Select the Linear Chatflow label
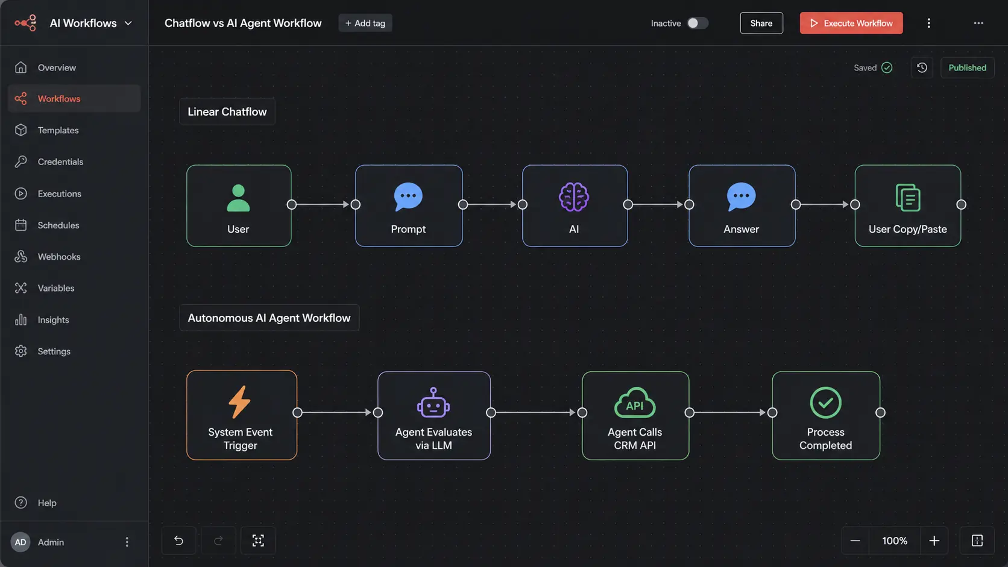Viewport: 1008px width, 567px height. (x=227, y=111)
